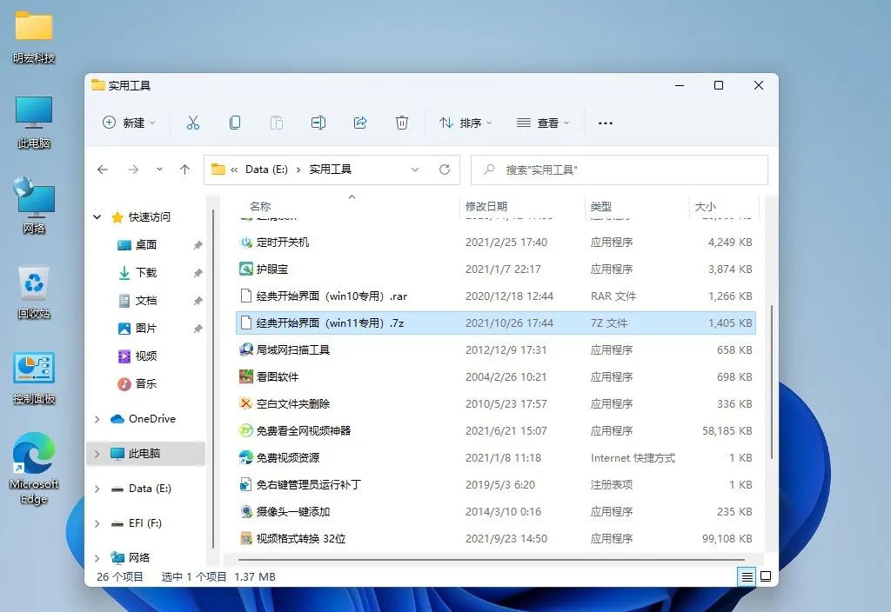Expand the Data (E:) tree node
The width and height of the screenshot is (891, 612).
pyautogui.click(x=97, y=489)
